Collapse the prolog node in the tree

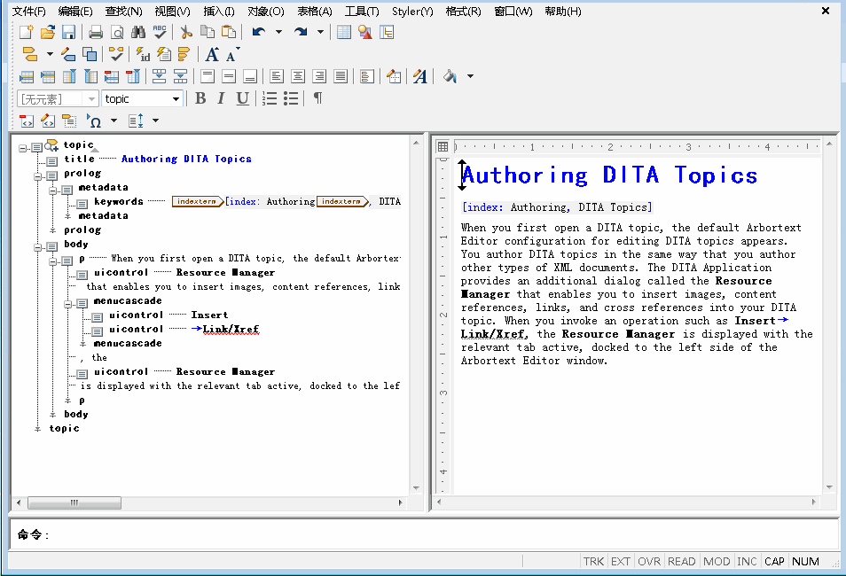[38, 176]
